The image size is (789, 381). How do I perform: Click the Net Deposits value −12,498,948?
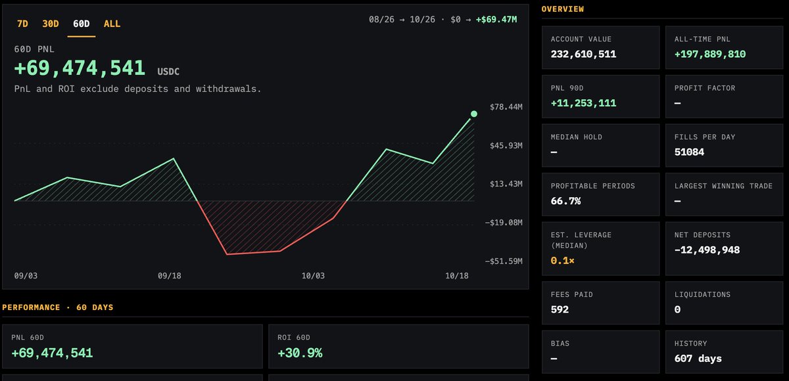pos(707,250)
